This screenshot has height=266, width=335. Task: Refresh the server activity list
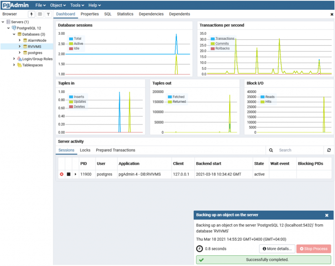pyautogui.click(x=329, y=150)
